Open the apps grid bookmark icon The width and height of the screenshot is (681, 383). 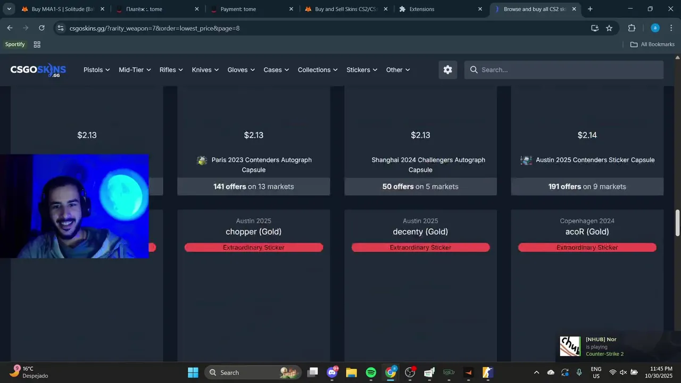37,44
